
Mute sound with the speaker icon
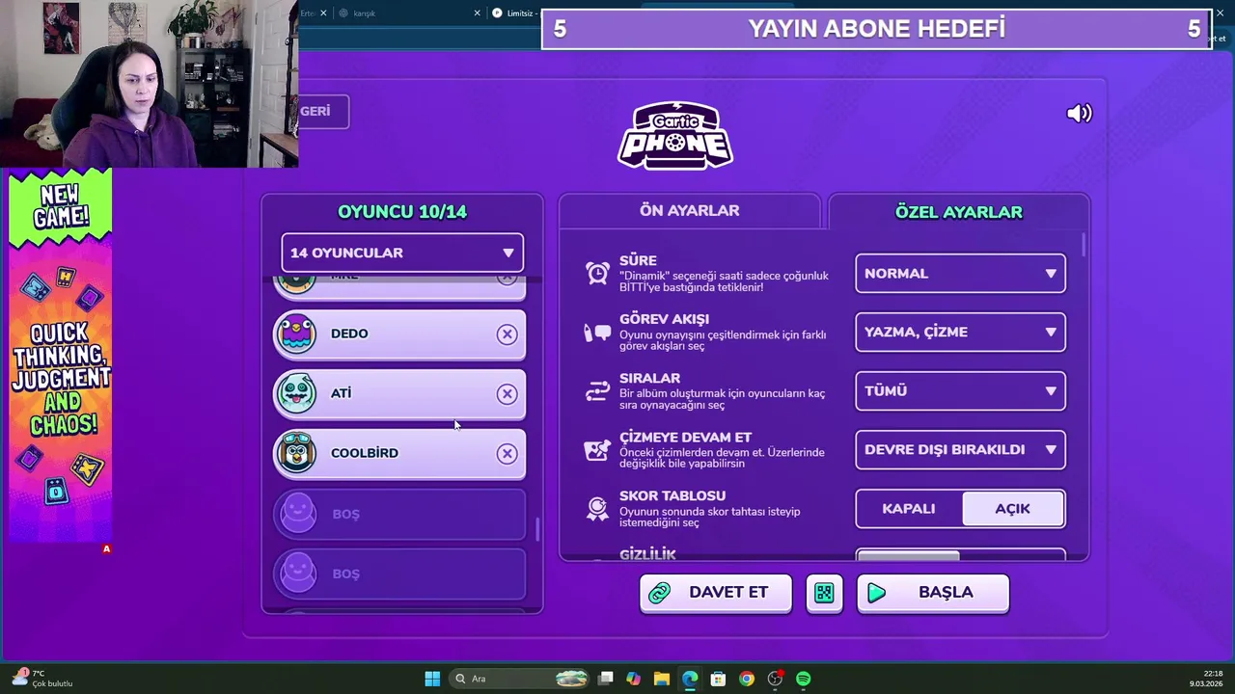[1079, 114]
